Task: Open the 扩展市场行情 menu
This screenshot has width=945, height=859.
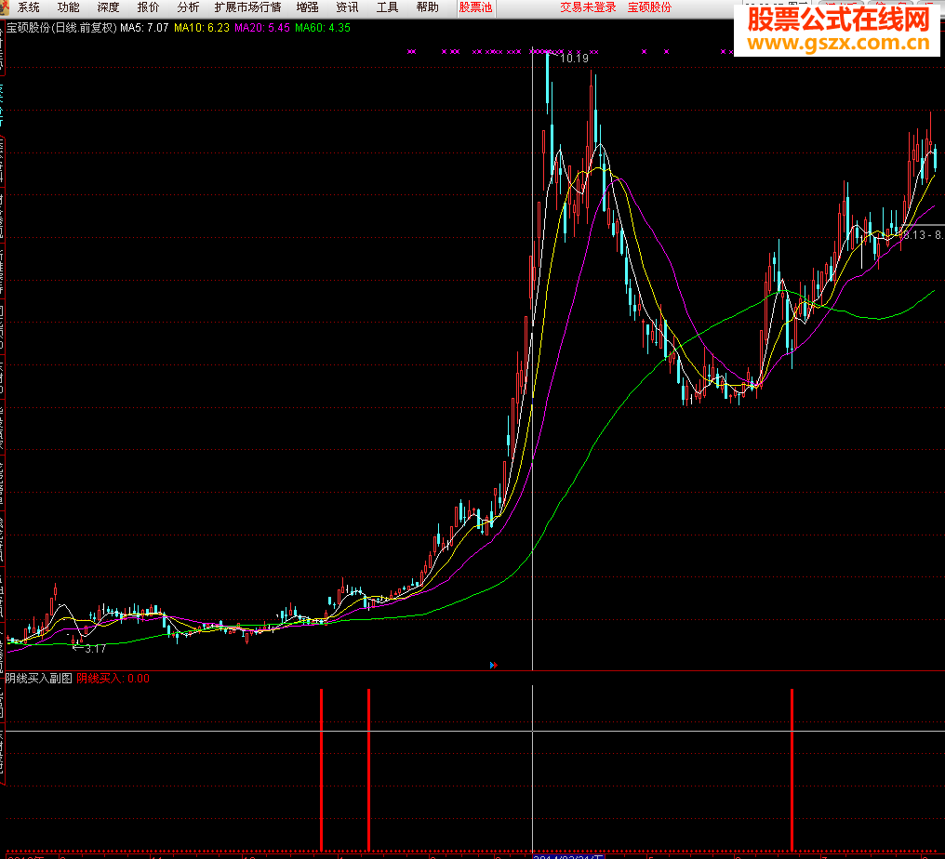Action: pyautogui.click(x=247, y=7)
